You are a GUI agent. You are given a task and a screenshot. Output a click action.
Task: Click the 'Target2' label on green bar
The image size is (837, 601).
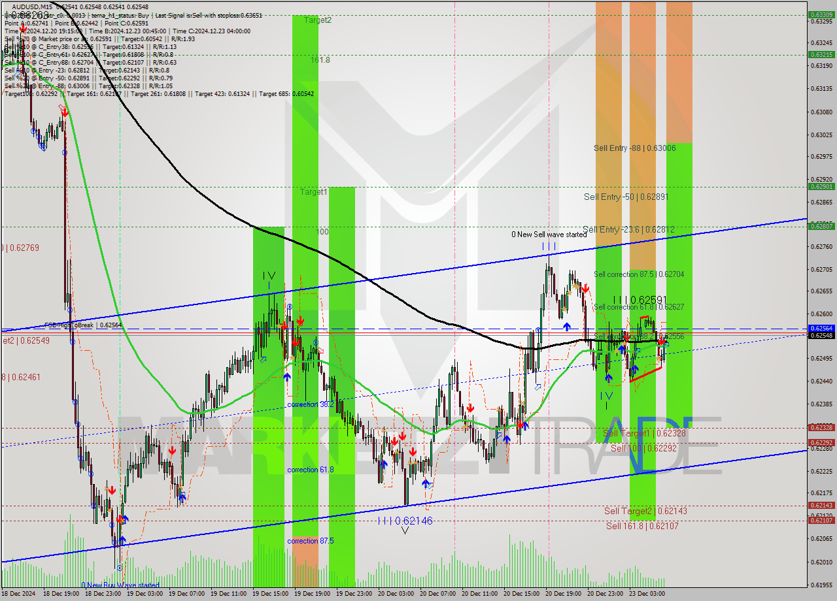coord(318,20)
